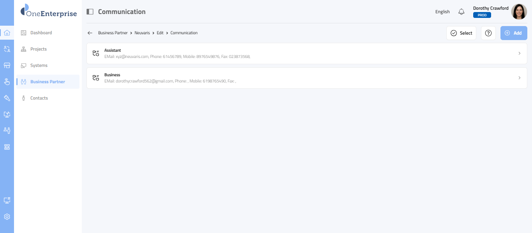Expand the Business row chevron
532x233 pixels.
[519, 78]
